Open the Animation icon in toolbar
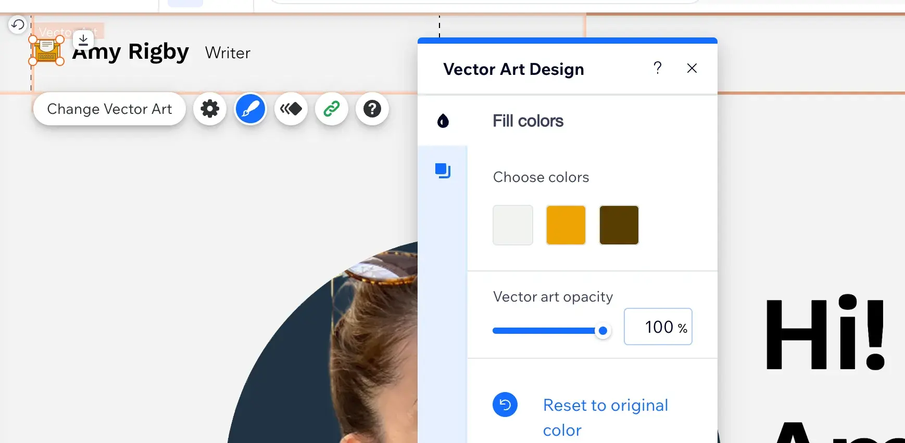The height and width of the screenshot is (443, 905). click(x=291, y=109)
